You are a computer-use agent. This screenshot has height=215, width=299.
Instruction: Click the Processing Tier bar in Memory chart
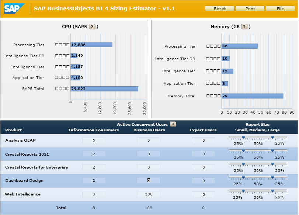coord(239,46)
